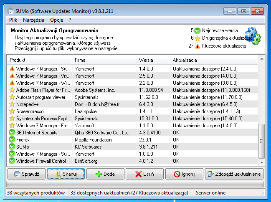Image resolution: width=271 pixels, height=202 pixels.
Task: Click warning icon for Windows 7 Manager 1.4.0.0
Action: point(12,69)
